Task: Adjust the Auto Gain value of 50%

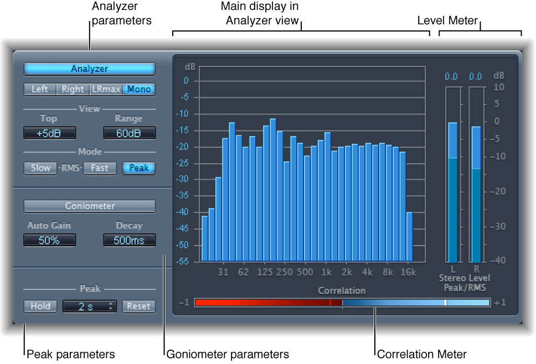Action: click(49, 240)
